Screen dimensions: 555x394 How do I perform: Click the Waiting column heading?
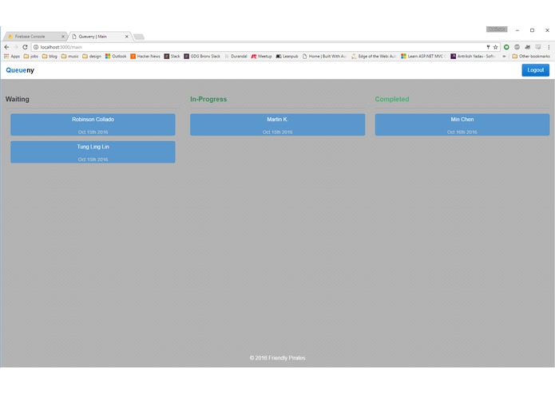pyautogui.click(x=18, y=99)
